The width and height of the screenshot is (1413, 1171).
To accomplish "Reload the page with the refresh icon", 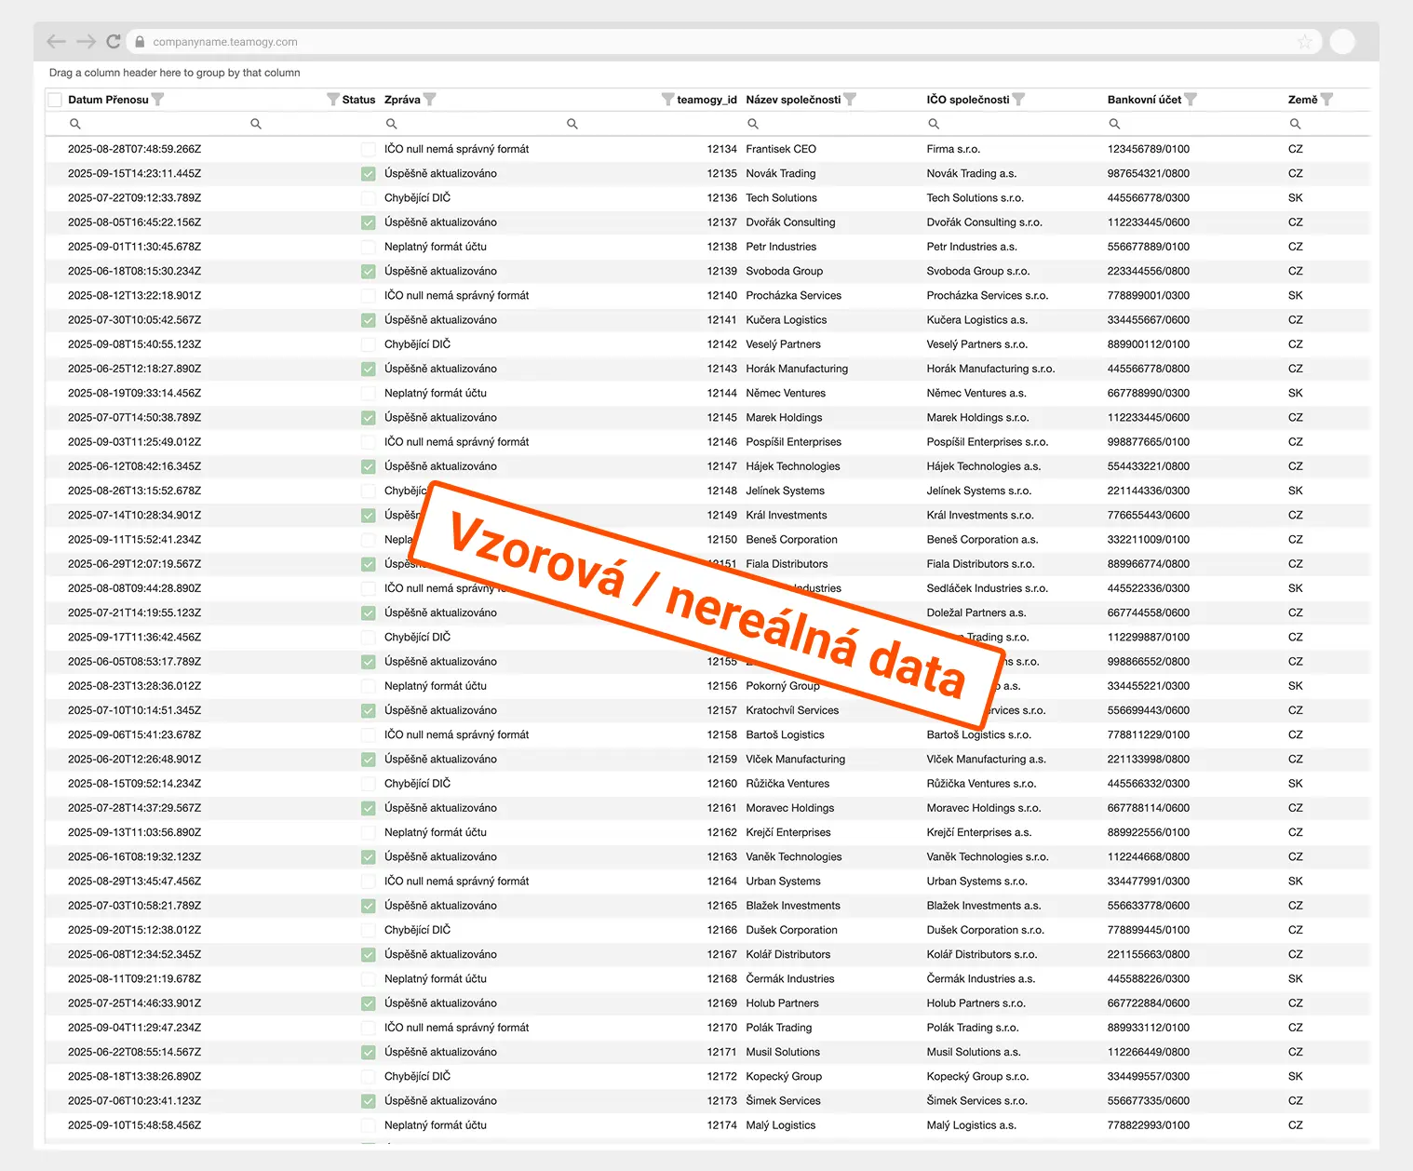I will click(x=114, y=42).
